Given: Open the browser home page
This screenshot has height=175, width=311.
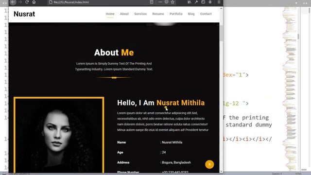Looking at the screenshot, I should 34,2.
